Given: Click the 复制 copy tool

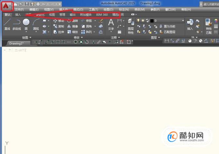Looking at the screenshot, I should 59,26.
